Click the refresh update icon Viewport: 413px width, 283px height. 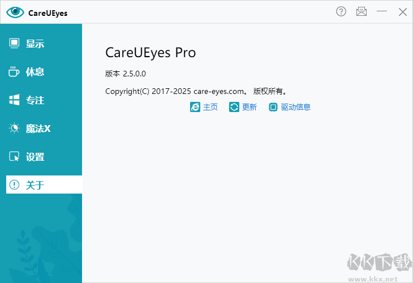tap(234, 107)
